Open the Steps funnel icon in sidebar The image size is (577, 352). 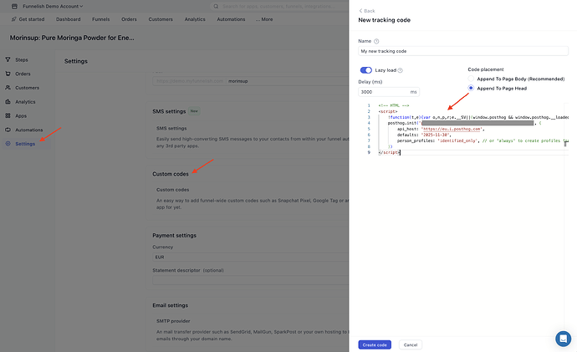pos(8,60)
